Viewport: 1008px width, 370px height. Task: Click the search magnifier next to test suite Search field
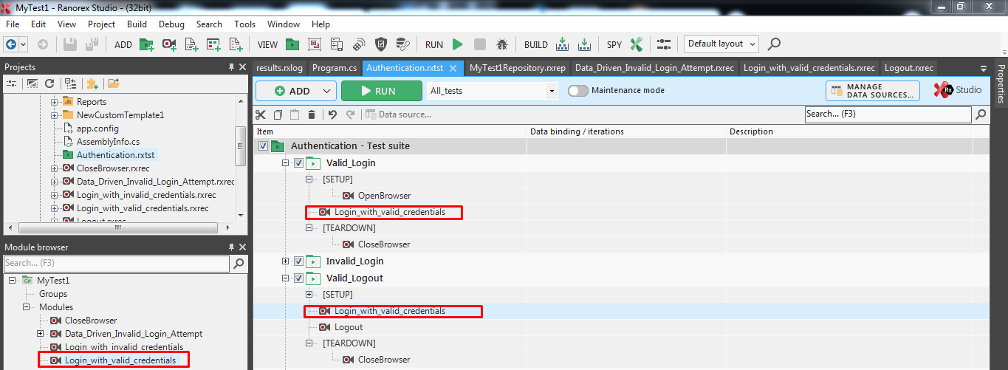click(981, 114)
